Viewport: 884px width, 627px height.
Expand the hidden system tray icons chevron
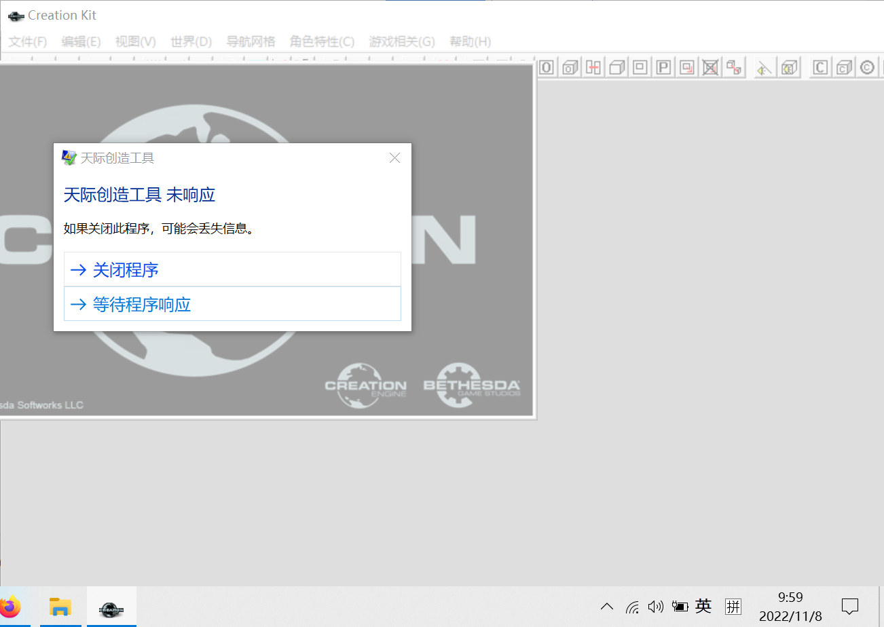tap(607, 607)
